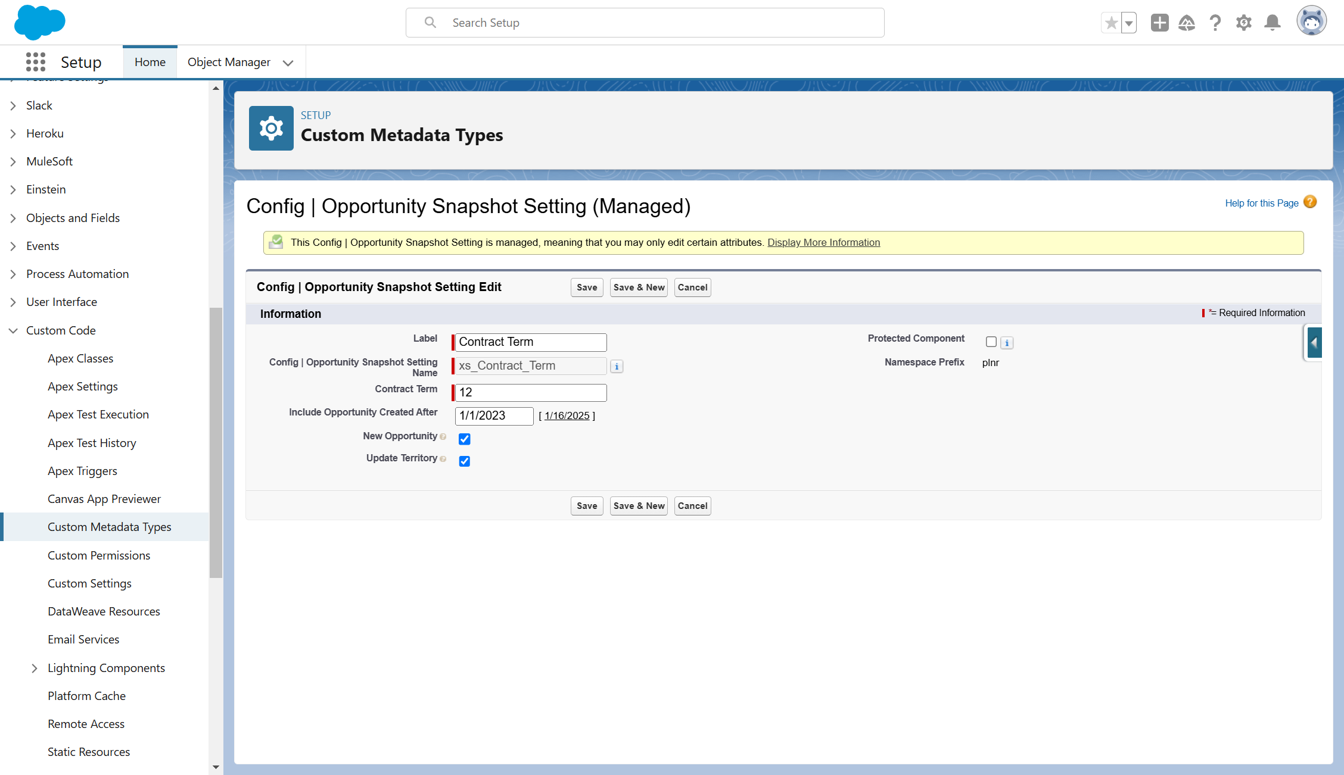Click the top Save button

click(587, 287)
